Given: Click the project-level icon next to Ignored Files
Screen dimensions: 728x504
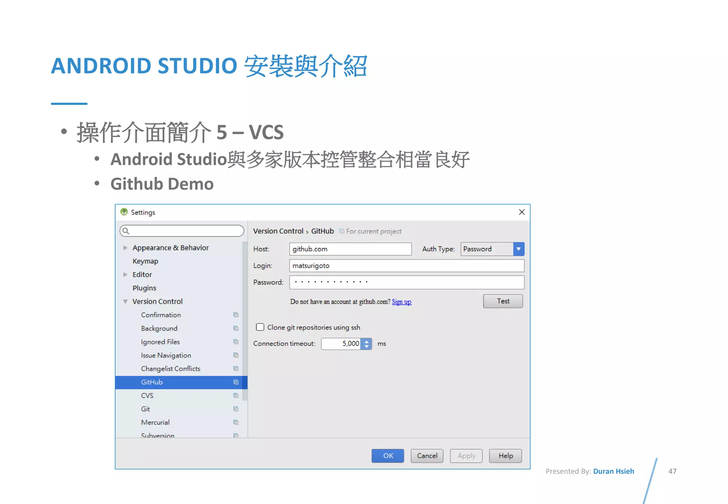Looking at the screenshot, I should pos(236,342).
